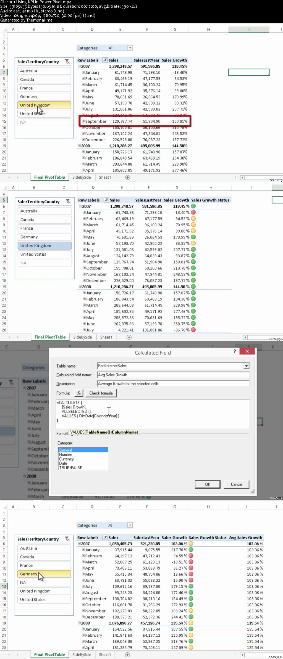The height and width of the screenshot is (659, 283).
Task: Click green status icon beside 358.75 %
Action: coord(193,324)
